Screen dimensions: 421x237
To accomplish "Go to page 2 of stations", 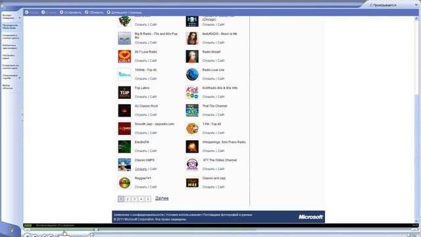I will (128, 199).
